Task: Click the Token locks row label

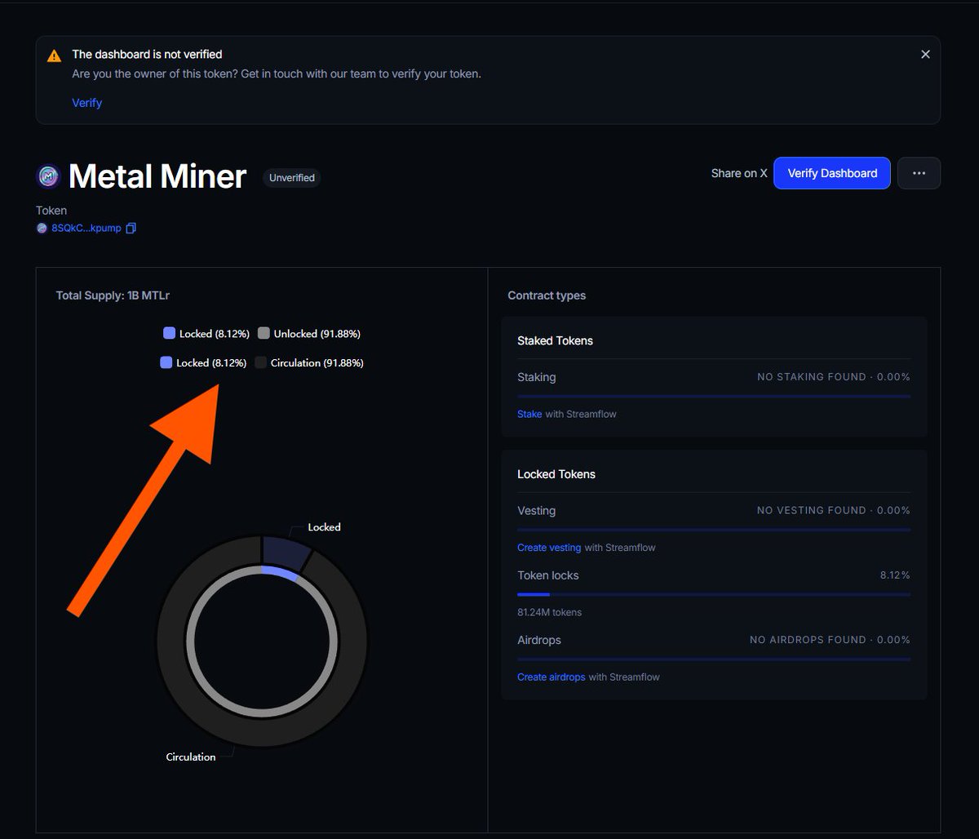Action: 548,575
